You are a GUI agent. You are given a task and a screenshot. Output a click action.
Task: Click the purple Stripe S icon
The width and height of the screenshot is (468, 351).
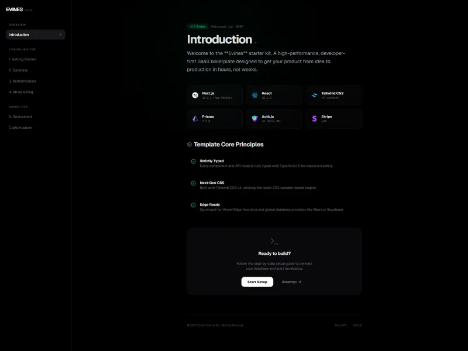[x=314, y=119]
